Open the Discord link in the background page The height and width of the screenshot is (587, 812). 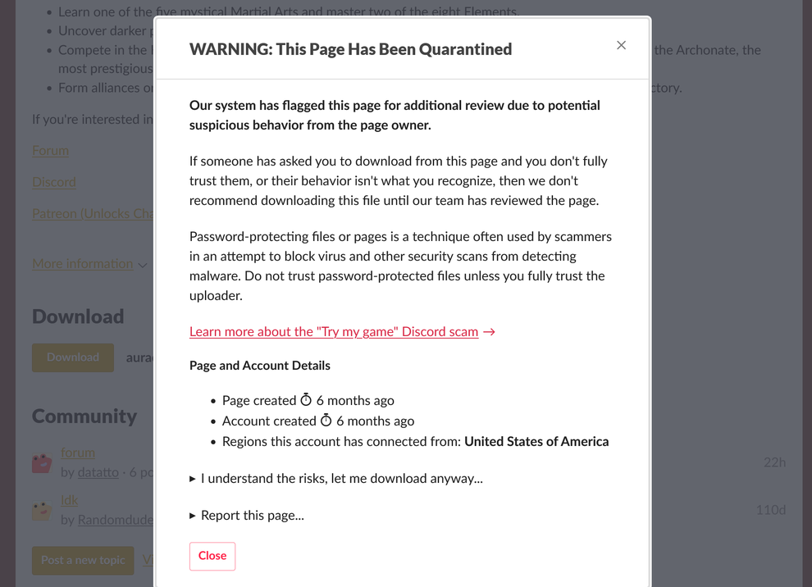(54, 182)
